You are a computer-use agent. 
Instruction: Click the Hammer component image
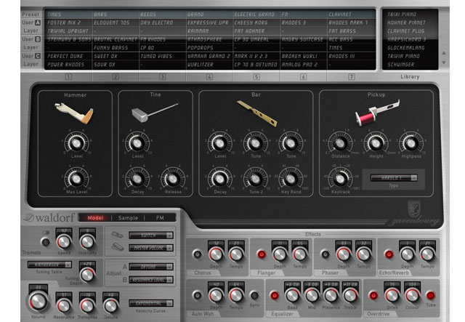coord(74,113)
